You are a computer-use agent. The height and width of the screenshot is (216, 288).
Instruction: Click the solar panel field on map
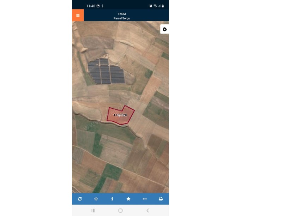[x=106, y=71]
